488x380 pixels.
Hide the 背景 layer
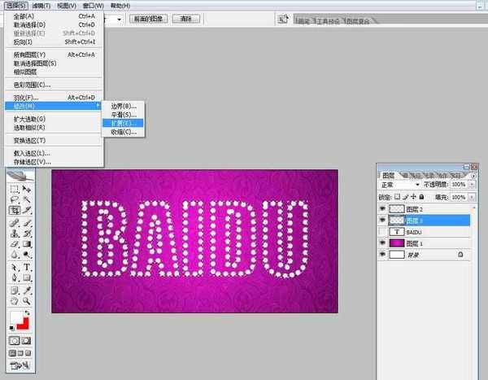383,255
